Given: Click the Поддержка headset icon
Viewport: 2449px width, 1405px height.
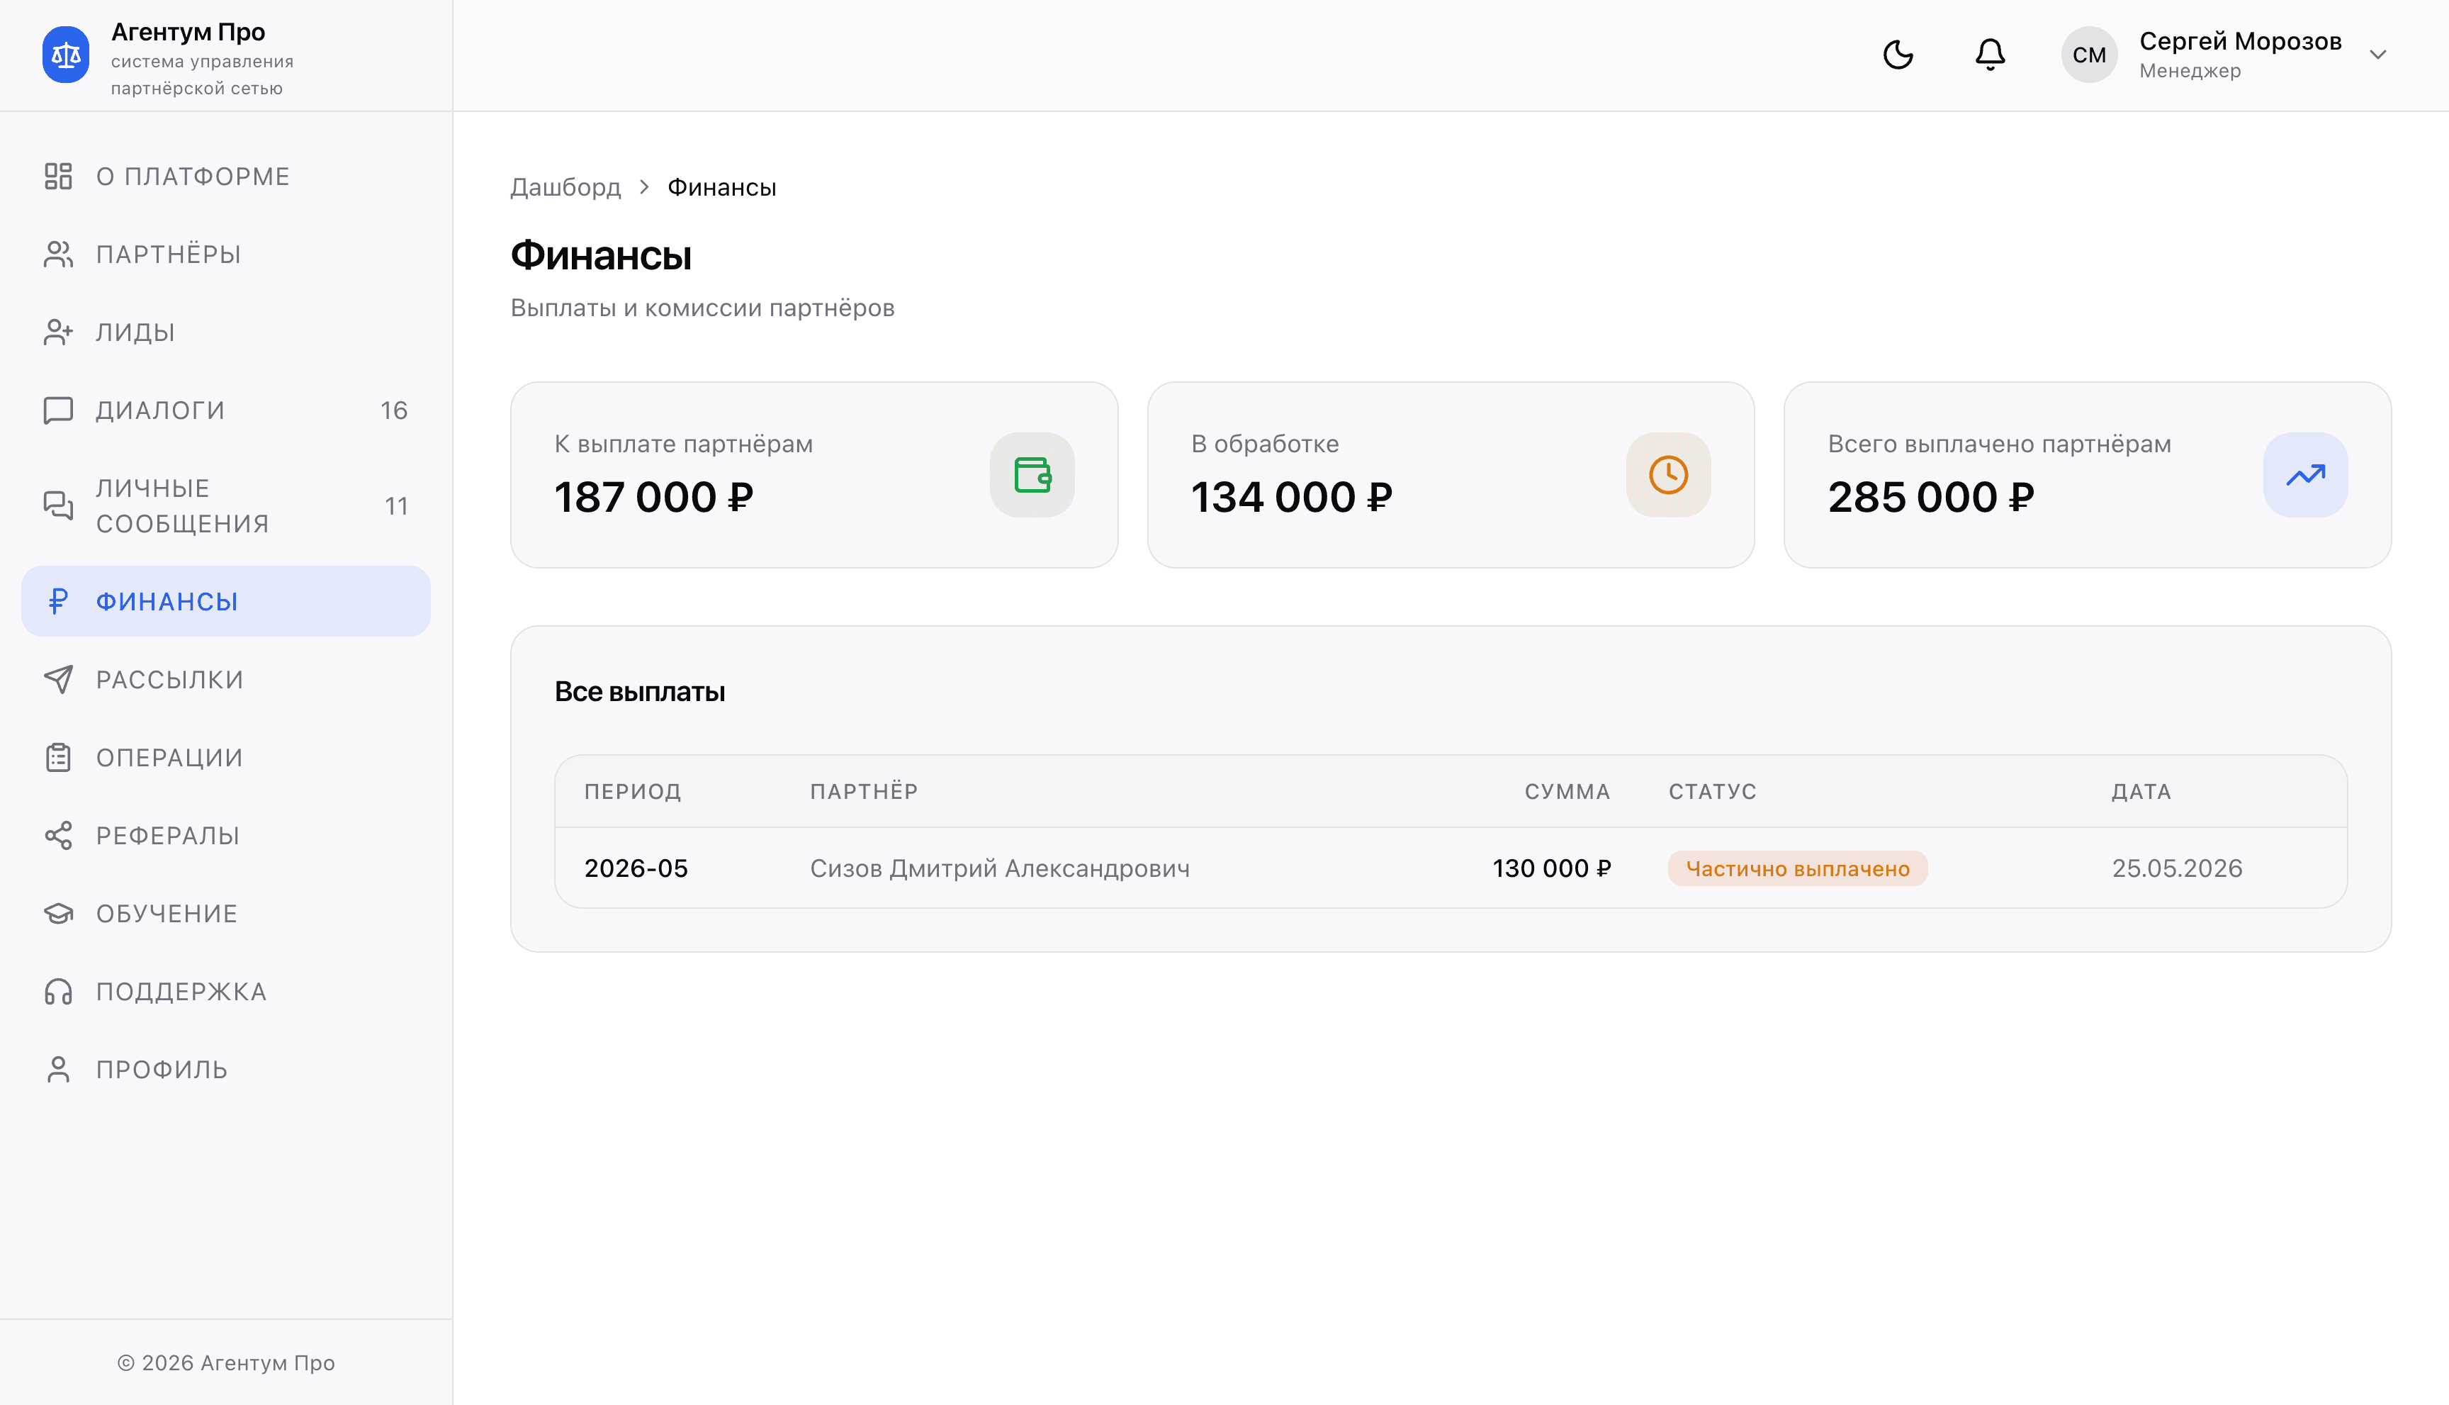Looking at the screenshot, I should pos(58,992).
